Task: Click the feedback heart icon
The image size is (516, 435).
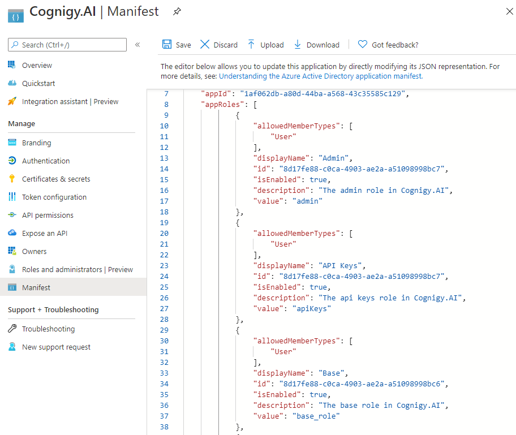Action: pos(362,44)
